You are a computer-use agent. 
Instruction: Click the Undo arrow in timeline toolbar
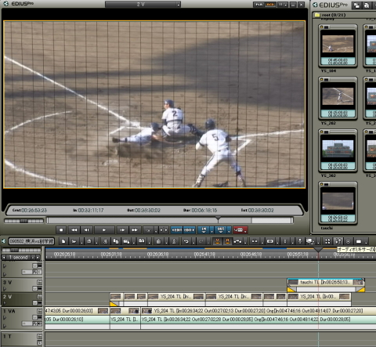click(186, 241)
